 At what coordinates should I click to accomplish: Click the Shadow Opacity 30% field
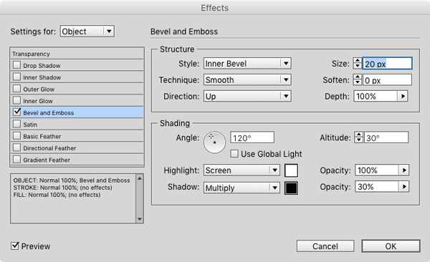(x=377, y=187)
